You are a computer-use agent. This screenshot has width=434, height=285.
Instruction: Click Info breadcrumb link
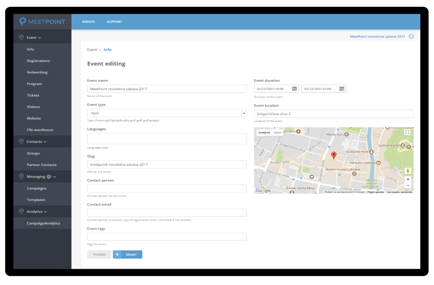coord(107,50)
